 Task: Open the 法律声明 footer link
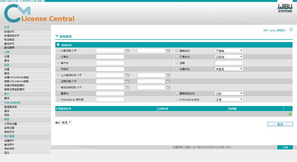pyautogui.click(x=177, y=147)
